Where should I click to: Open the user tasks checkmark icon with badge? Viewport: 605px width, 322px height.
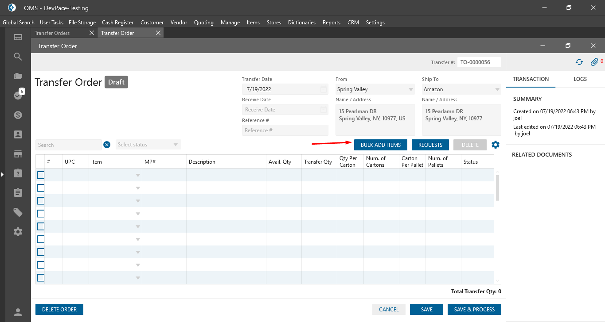click(18, 96)
